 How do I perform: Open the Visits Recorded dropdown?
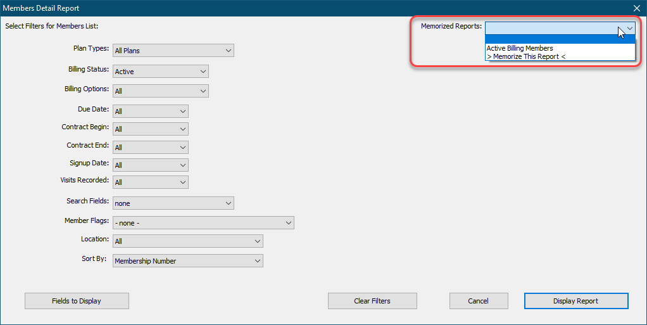(x=150, y=182)
